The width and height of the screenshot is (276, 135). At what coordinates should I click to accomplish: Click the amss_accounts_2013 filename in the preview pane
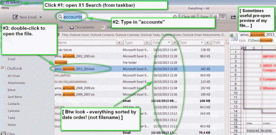(258, 35)
